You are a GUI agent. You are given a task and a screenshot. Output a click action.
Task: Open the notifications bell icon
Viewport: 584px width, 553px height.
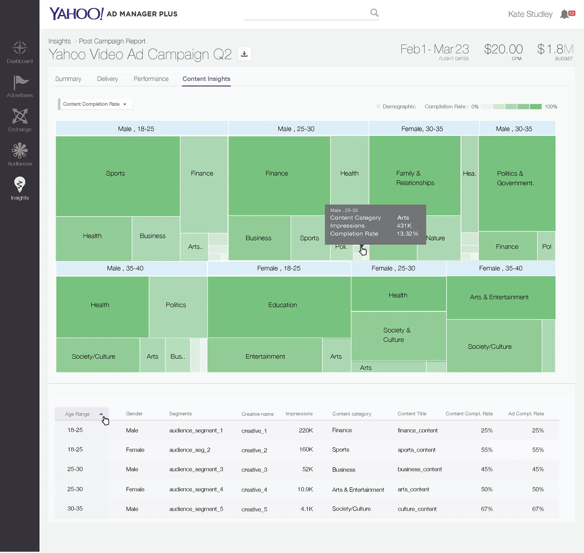[564, 14]
